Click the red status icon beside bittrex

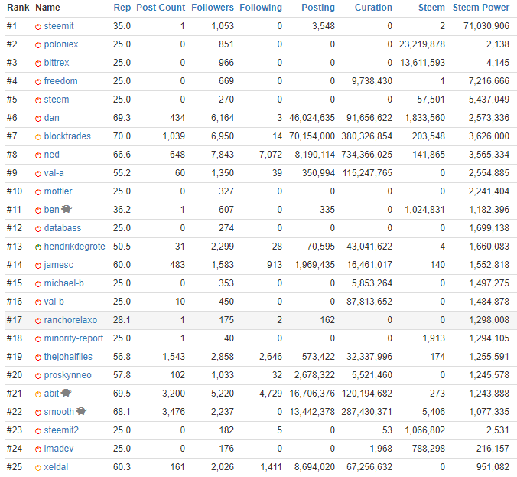tap(38, 64)
